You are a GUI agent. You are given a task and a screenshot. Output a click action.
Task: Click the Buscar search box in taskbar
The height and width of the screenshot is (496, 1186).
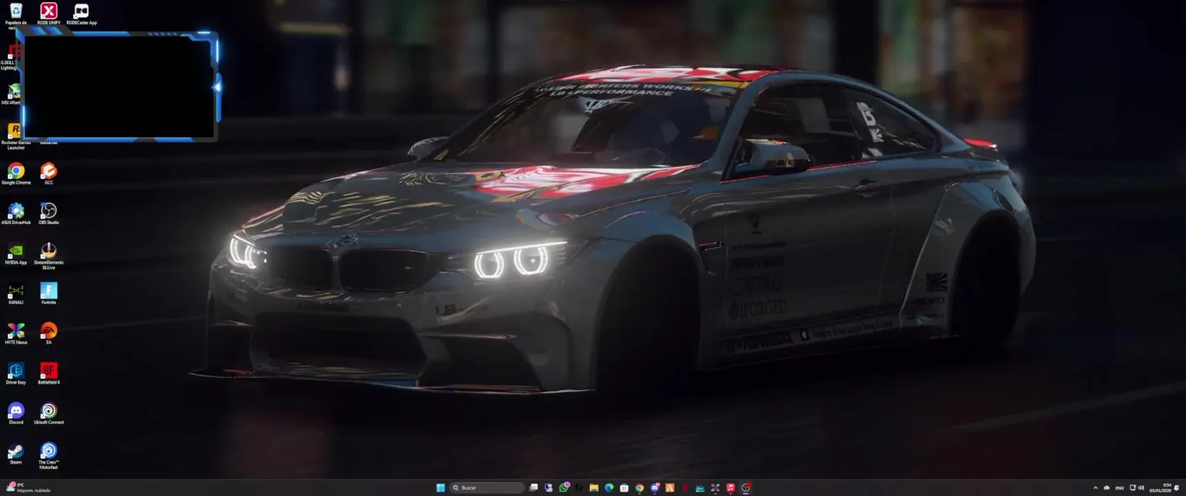point(487,488)
